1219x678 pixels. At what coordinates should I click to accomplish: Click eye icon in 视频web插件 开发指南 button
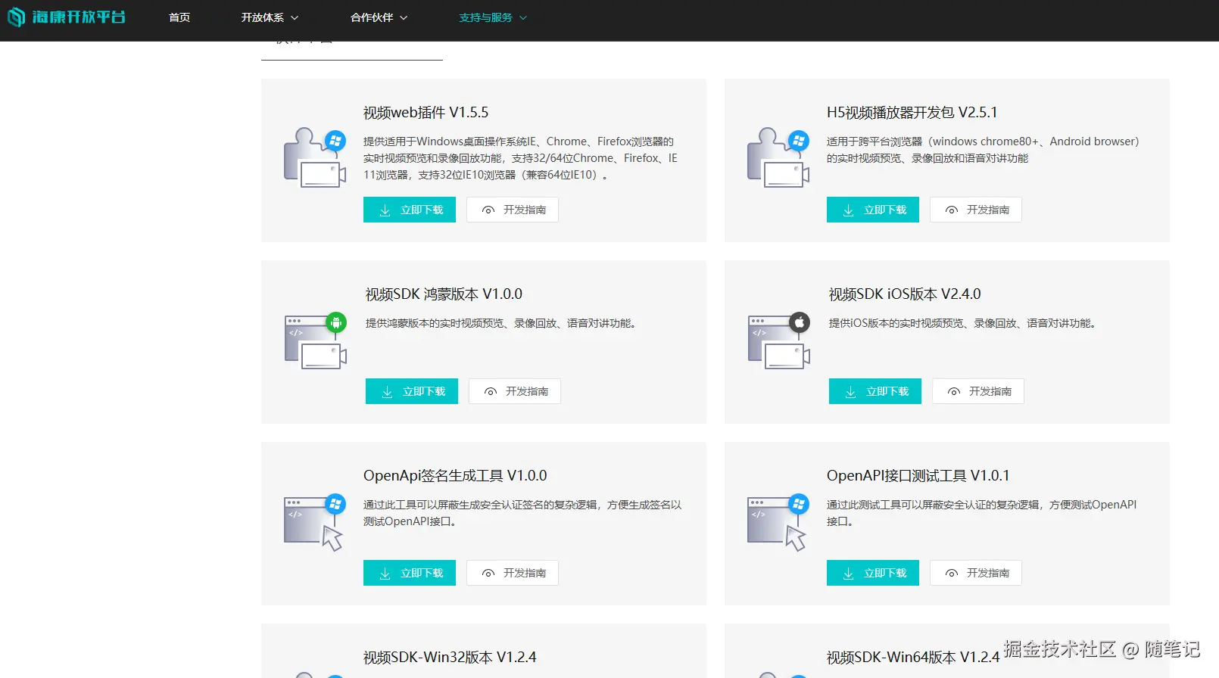(x=488, y=210)
